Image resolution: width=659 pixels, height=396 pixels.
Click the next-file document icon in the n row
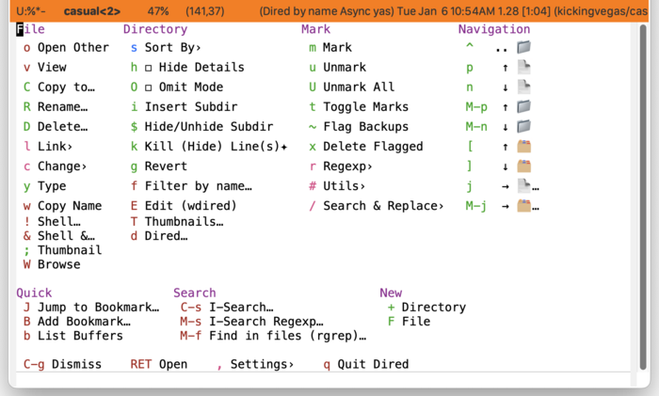[523, 87]
